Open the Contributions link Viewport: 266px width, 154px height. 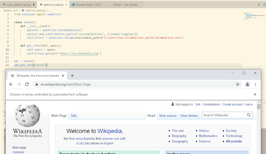[211, 104]
